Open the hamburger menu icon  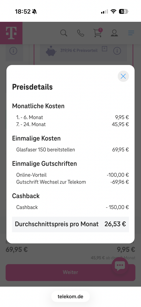[x=131, y=33]
